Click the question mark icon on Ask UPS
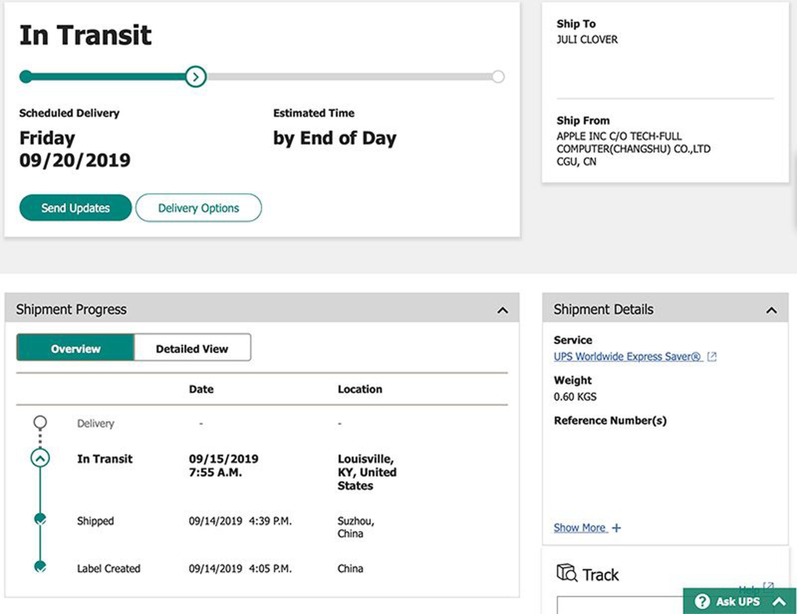The image size is (797, 614). (x=702, y=602)
